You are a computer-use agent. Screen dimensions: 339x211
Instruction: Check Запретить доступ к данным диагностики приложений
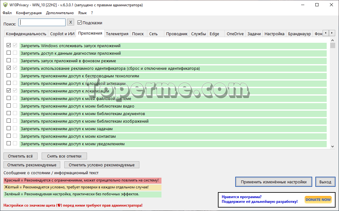[x=9, y=53]
